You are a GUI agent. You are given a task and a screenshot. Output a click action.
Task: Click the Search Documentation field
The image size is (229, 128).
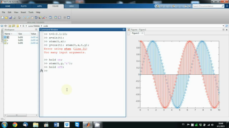coord(207,6)
